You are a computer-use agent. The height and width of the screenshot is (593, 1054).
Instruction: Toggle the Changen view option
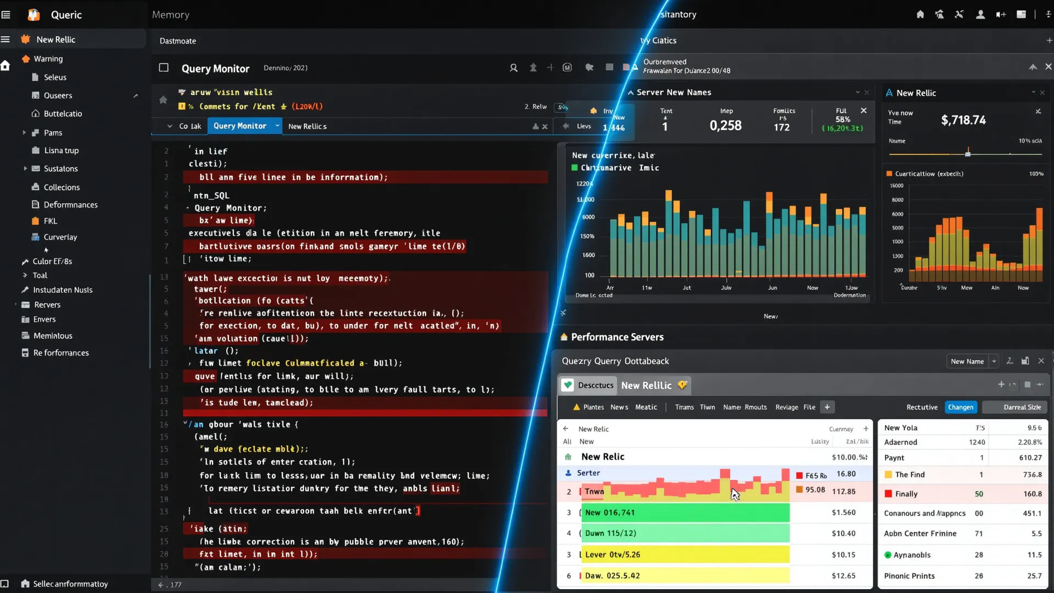click(960, 407)
